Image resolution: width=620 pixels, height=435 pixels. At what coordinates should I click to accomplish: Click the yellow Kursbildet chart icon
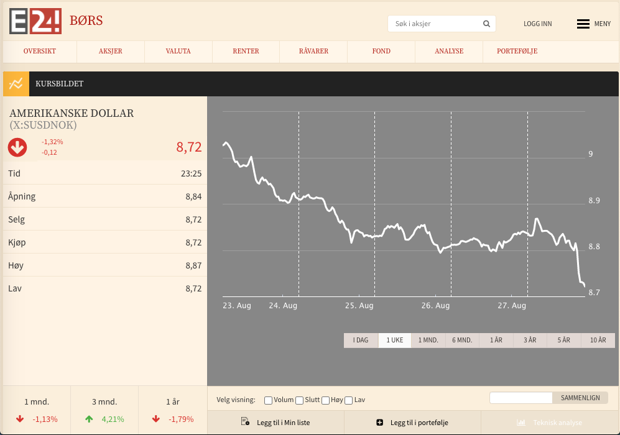pyautogui.click(x=16, y=84)
